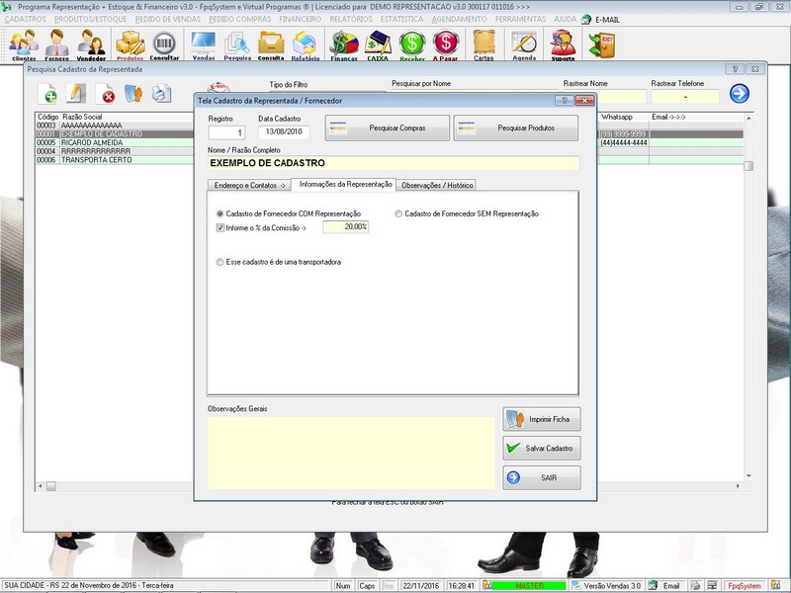Open the Vendas monitor icon

204,44
